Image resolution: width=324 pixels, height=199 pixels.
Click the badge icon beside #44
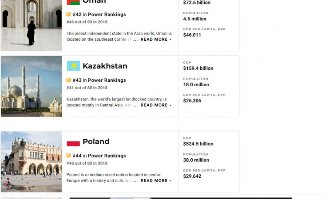click(x=68, y=156)
